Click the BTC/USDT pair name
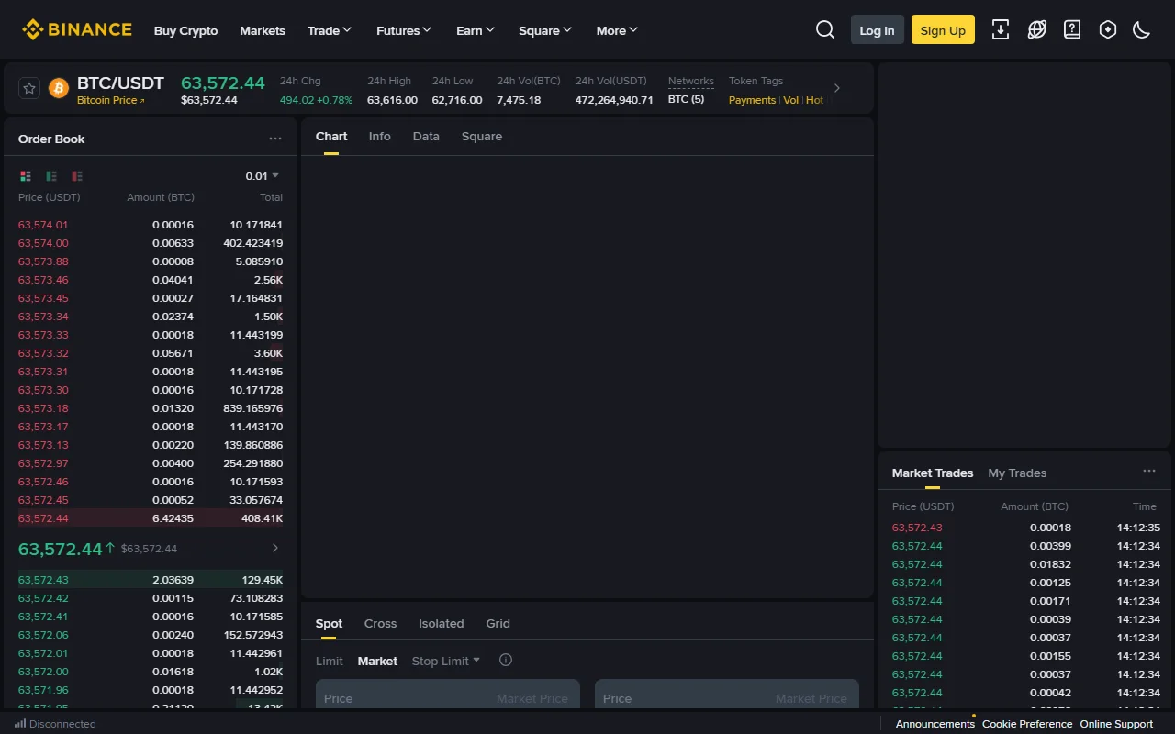 click(x=120, y=83)
